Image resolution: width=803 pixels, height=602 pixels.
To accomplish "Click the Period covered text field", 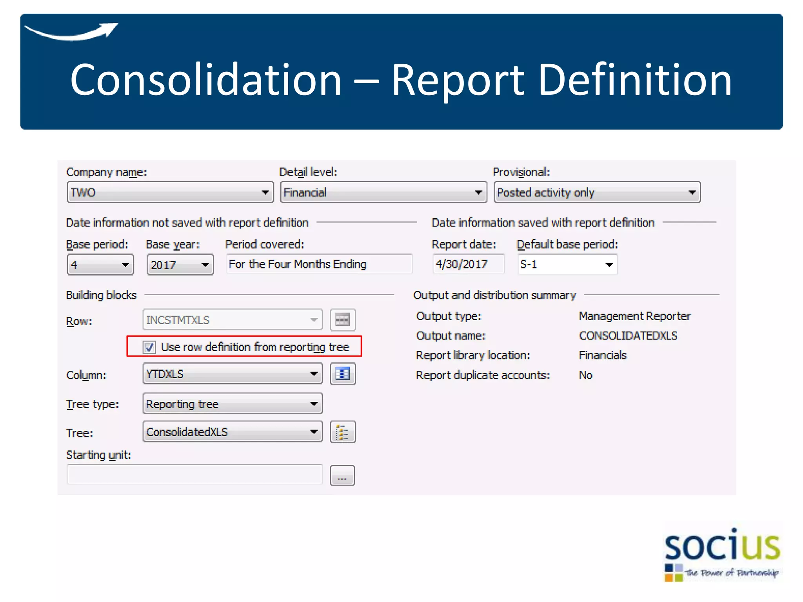I will (318, 265).
